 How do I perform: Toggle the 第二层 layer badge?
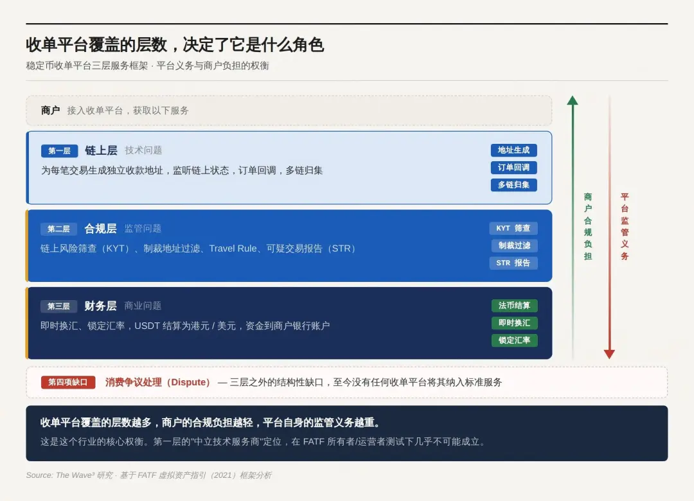click(x=59, y=229)
